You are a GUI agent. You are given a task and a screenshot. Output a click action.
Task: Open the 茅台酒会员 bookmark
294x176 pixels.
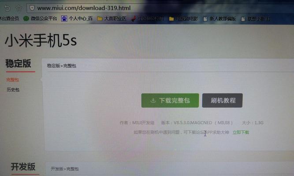point(9,18)
